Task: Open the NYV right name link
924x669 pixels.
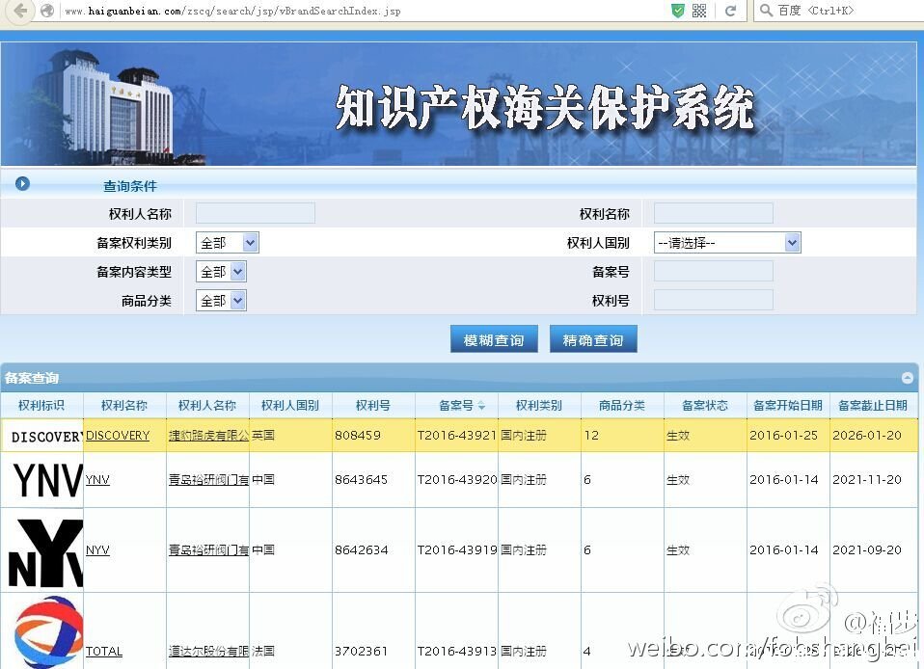Action: tap(97, 550)
